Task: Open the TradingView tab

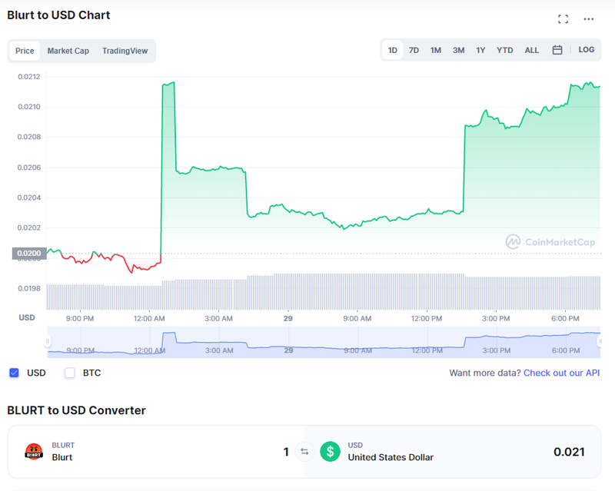Action: point(125,51)
